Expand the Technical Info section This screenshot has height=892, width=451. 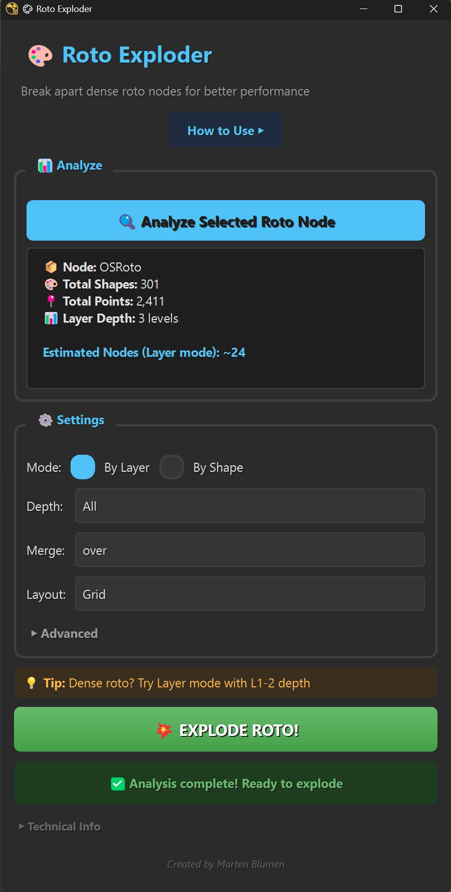point(60,826)
